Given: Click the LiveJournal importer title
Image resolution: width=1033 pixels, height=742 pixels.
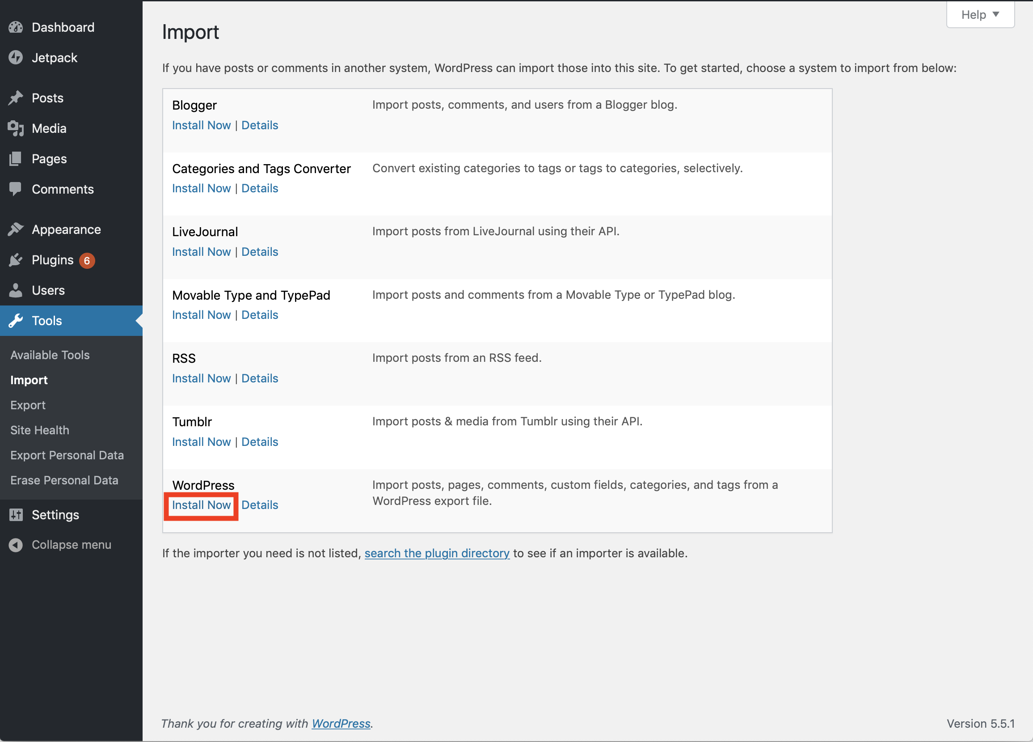Looking at the screenshot, I should 205,232.
